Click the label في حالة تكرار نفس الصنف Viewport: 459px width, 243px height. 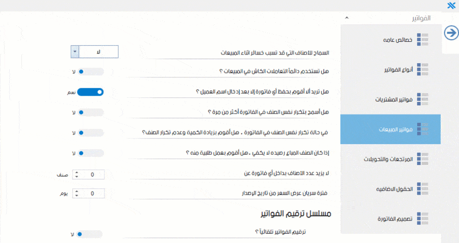pyautogui.click(x=235, y=132)
